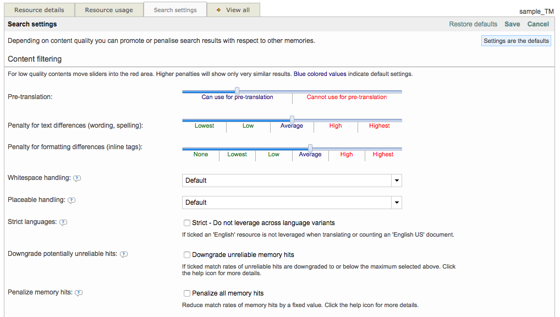This screenshot has width=560, height=317.
Task: Click Restore defaults link
Action: [473, 24]
